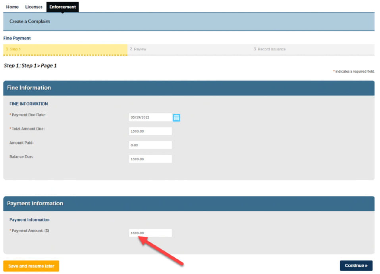
Task: Click the Balance Due field
Action: (150, 159)
